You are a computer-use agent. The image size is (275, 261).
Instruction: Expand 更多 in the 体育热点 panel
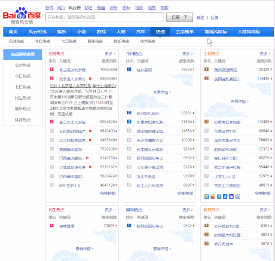[x=265, y=210]
